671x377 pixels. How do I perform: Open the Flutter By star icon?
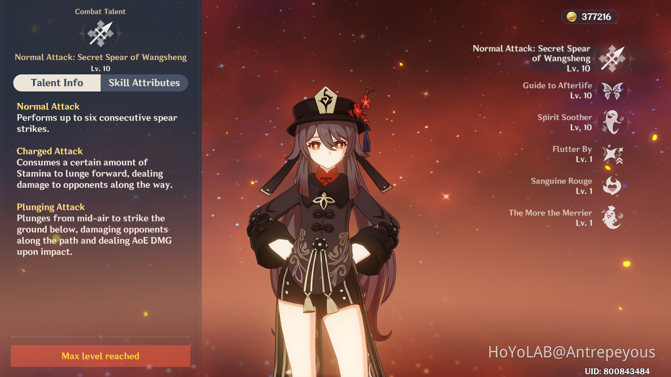pos(613,154)
